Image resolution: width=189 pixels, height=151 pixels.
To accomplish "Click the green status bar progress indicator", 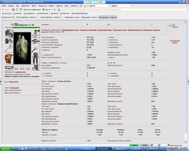I will coord(134,145).
